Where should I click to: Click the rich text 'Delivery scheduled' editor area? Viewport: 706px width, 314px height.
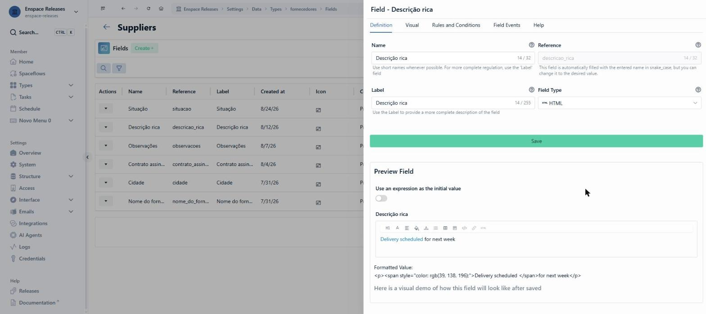[x=536, y=245]
